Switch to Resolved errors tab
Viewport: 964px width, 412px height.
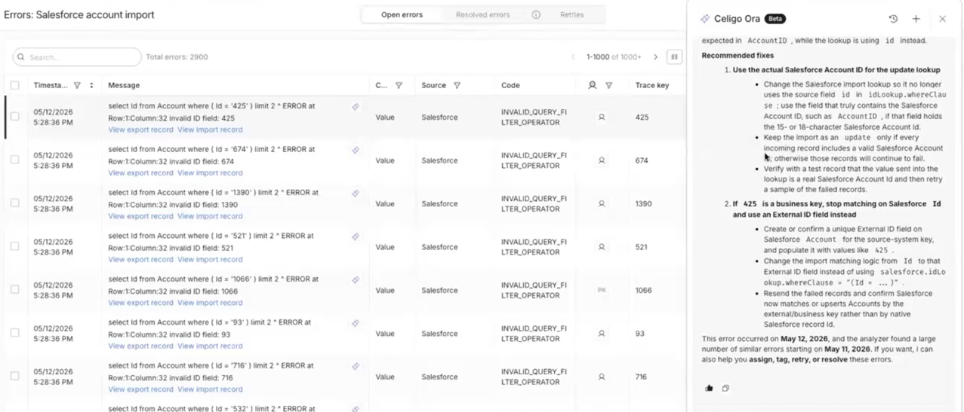482,14
